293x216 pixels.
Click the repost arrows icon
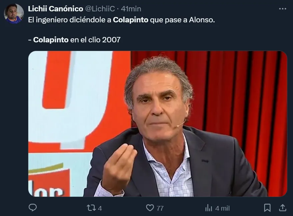point(91,208)
